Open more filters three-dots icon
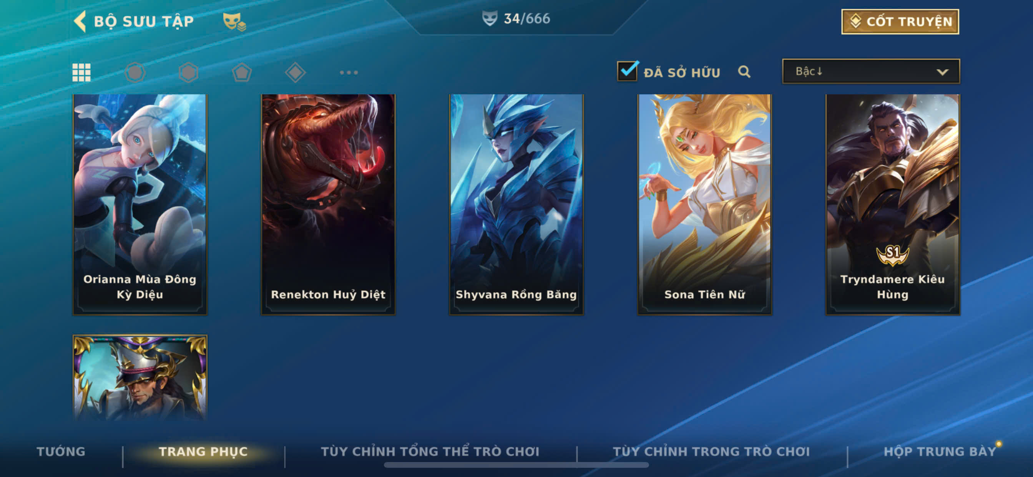1033x477 pixels. tap(349, 73)
